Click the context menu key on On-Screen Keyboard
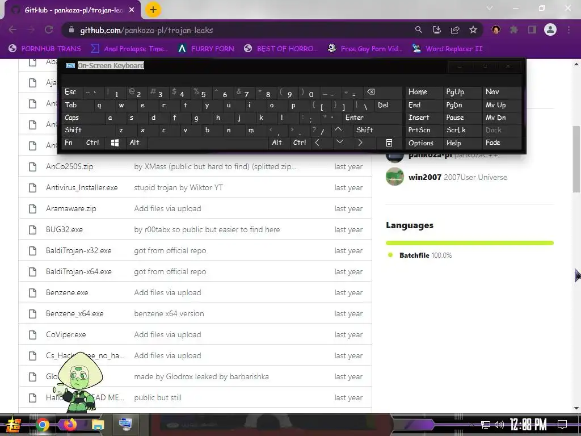 pyautogui.click(x=389, y=142)
